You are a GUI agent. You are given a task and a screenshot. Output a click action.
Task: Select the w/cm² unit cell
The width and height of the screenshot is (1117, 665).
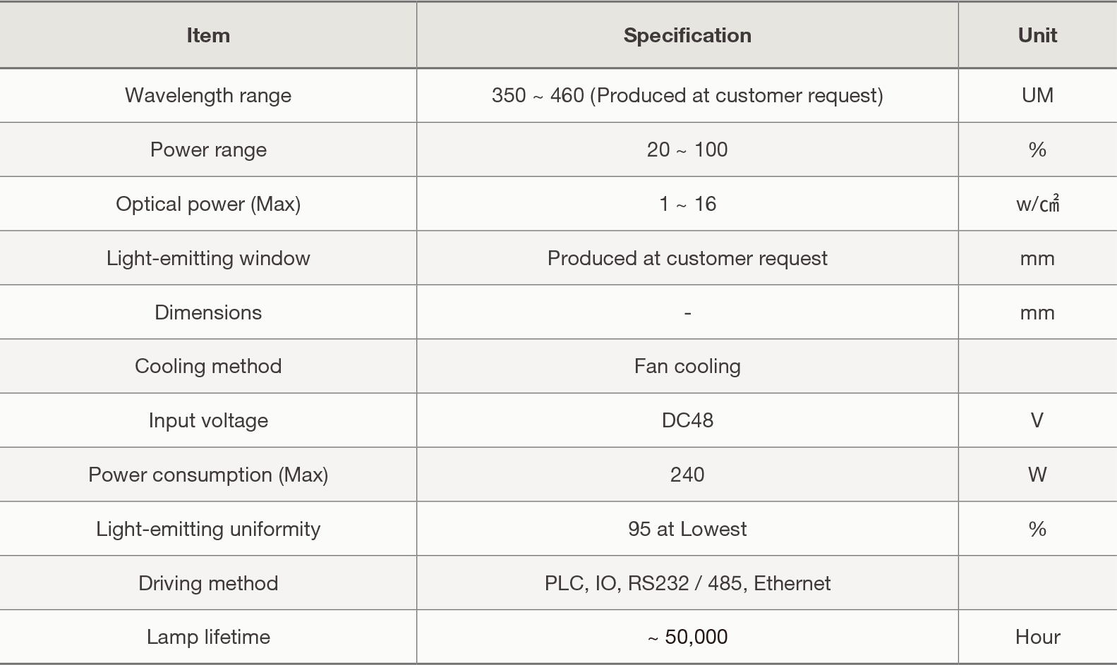click(1037, 204)
